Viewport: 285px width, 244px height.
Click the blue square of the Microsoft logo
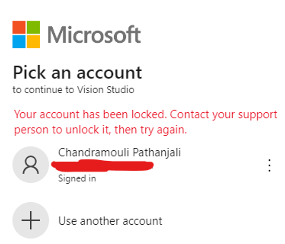pyautogui.click(x=19, y=42)
